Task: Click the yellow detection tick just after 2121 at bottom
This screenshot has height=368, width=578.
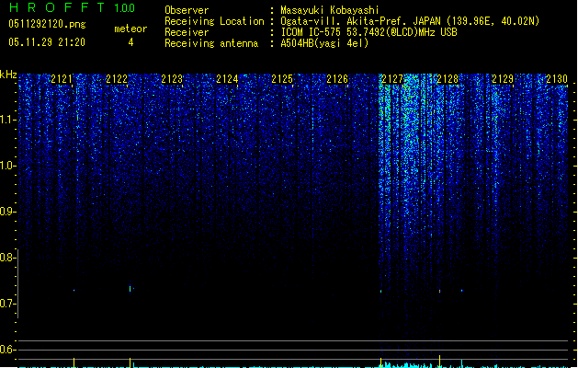Action: click(74, 362)
